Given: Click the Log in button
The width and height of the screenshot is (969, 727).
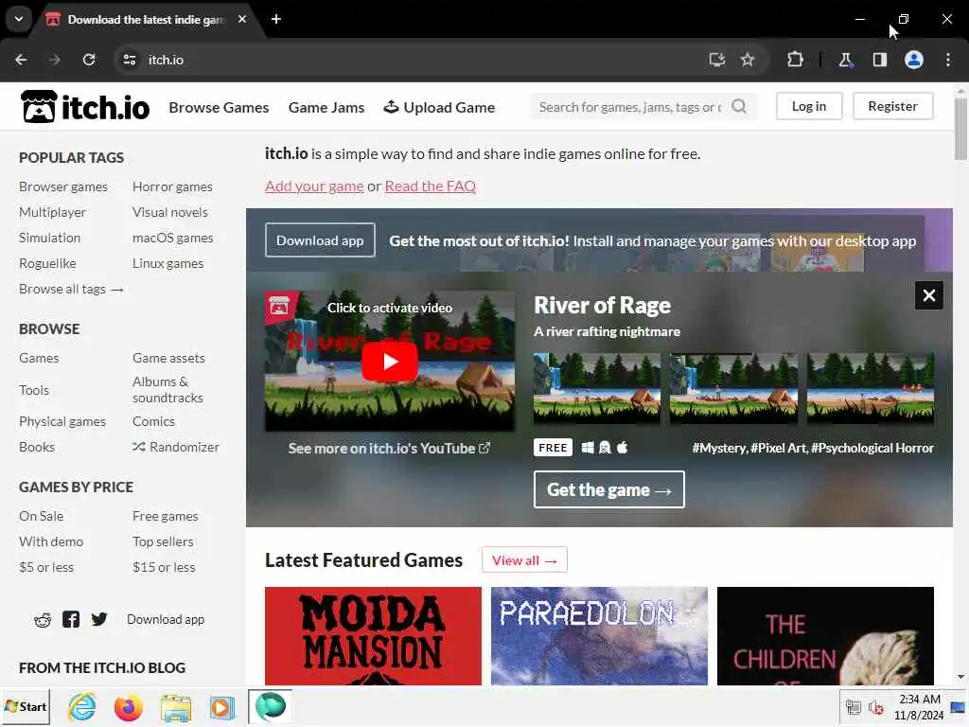Looking at the screenshot, I should click(x=809, y=106).
